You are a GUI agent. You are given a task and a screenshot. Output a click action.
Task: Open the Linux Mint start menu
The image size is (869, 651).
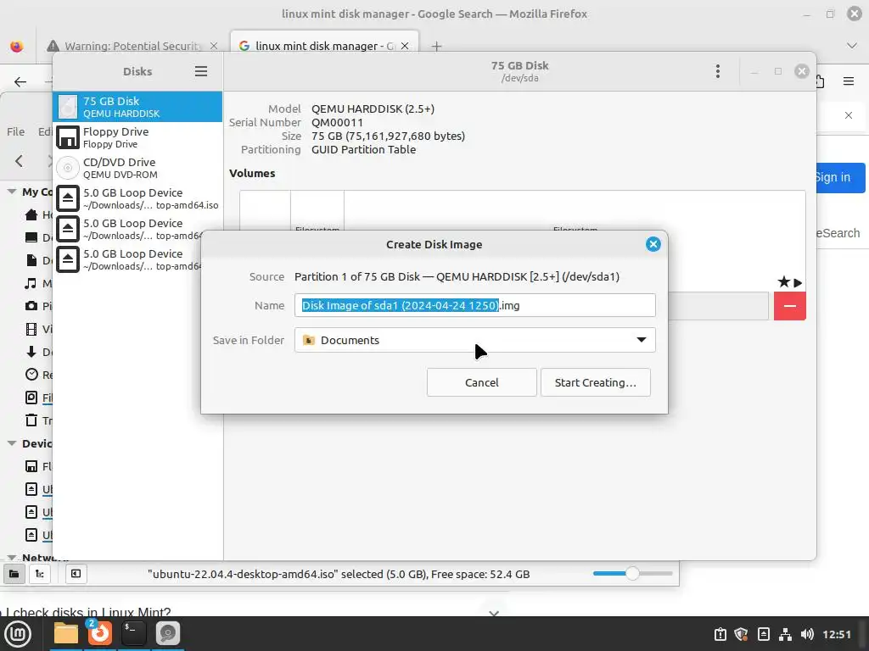18,634
